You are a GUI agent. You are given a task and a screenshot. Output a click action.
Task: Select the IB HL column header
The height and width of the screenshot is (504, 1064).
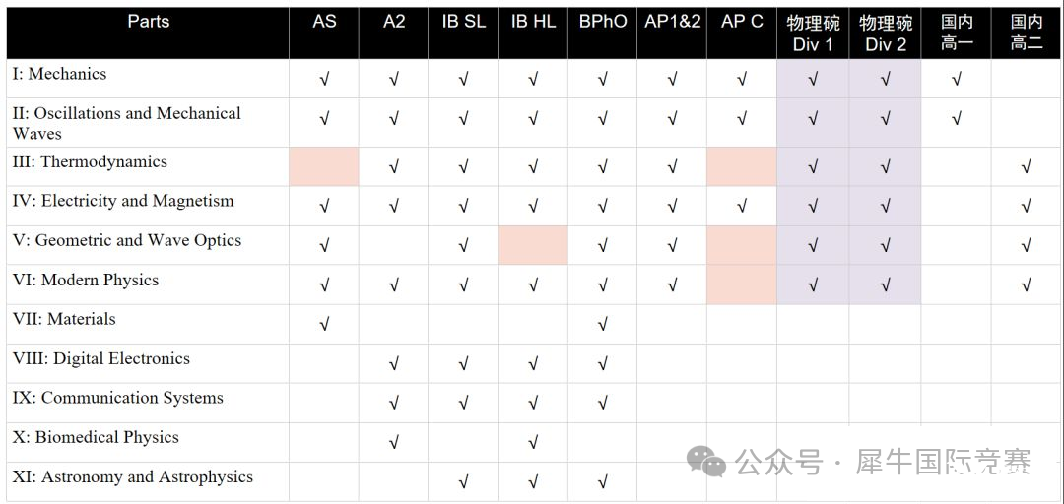pyautogui.click(x=533, y=22)
